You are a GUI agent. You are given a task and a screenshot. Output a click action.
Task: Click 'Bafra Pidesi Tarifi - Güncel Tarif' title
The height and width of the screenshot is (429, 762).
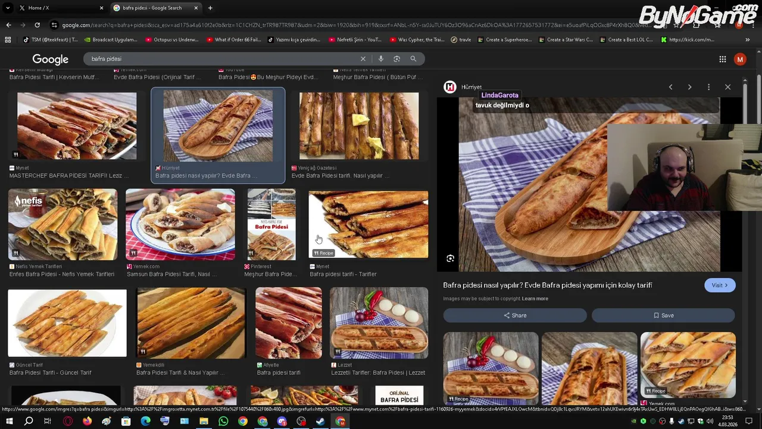point(51,373)
